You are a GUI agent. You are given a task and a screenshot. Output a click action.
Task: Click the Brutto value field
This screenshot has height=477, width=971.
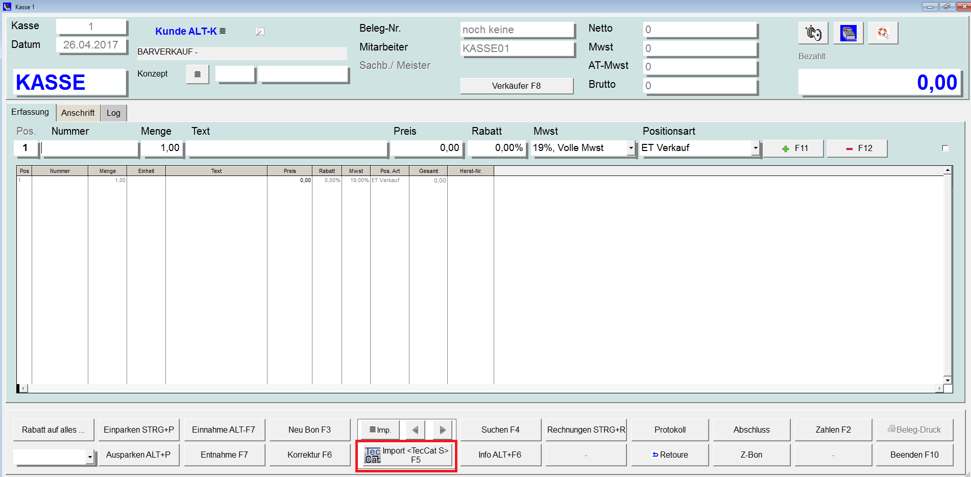(x=700, y=86)
